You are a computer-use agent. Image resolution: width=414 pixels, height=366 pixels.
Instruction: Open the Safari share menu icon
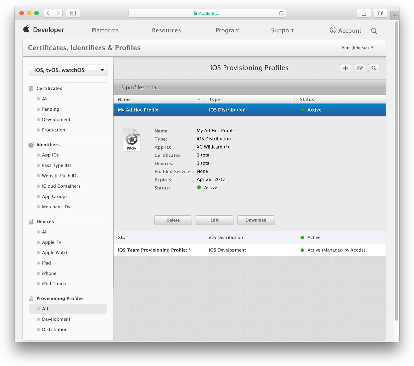pyautogui.click(x=364, y=13)
